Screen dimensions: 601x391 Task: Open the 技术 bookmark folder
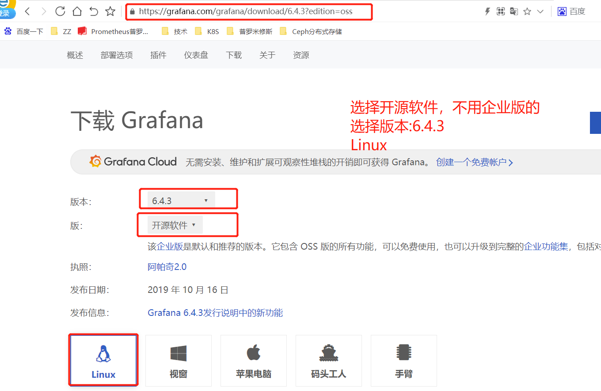coord(175,31)
